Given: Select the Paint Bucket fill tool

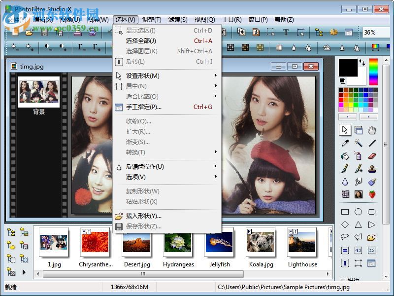Looking at the screenshot, I should 344,156.
